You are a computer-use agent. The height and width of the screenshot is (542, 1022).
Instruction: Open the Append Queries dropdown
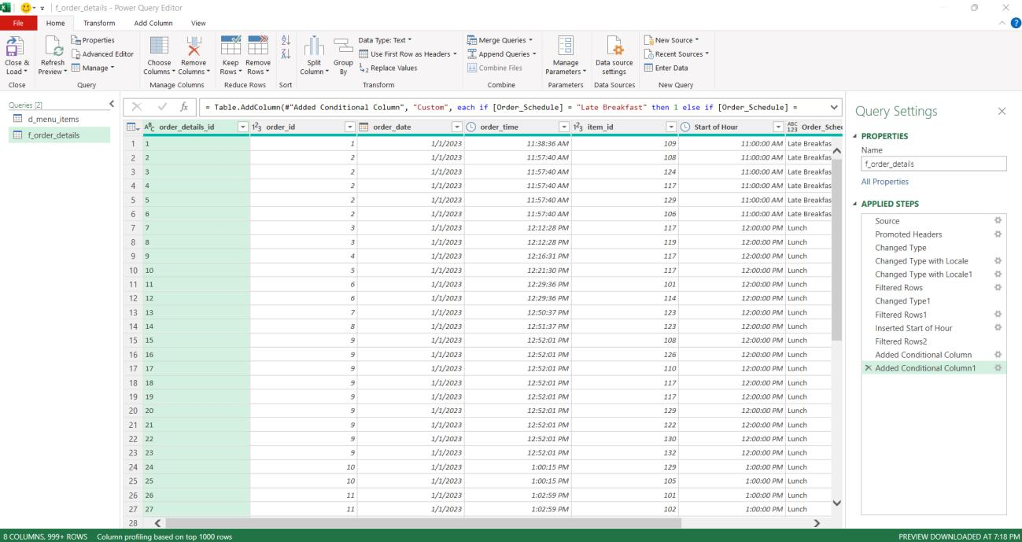502,53
